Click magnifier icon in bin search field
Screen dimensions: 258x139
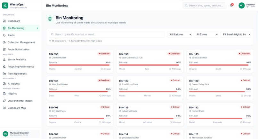[x=52, y=34]
